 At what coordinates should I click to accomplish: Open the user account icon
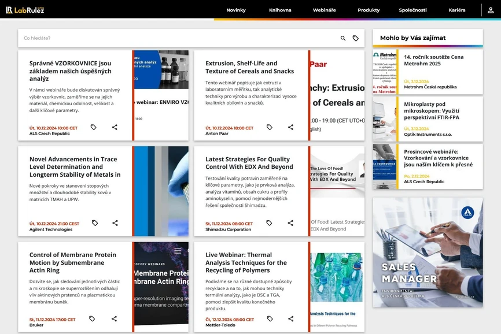[x=491, y=10]
